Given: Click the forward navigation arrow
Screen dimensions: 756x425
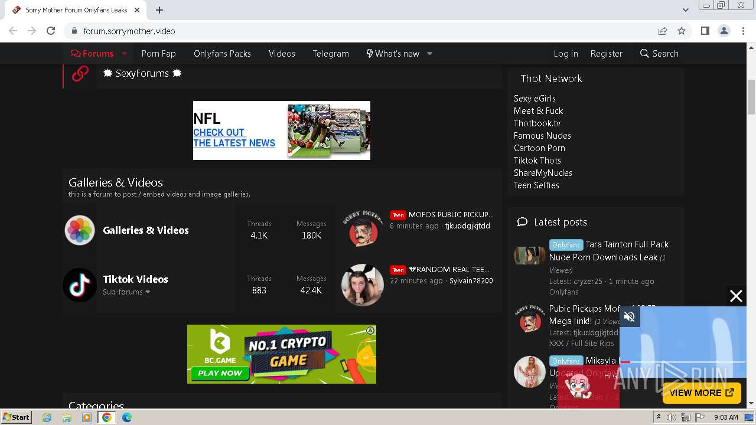Looking at the screenshot, I should tap(32, 31).
